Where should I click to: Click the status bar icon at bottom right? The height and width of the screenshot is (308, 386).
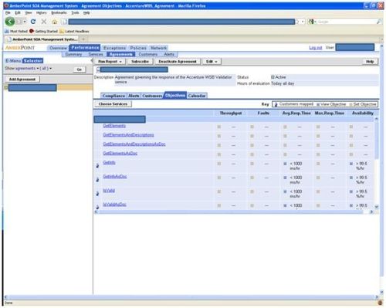tap(380, 303)
